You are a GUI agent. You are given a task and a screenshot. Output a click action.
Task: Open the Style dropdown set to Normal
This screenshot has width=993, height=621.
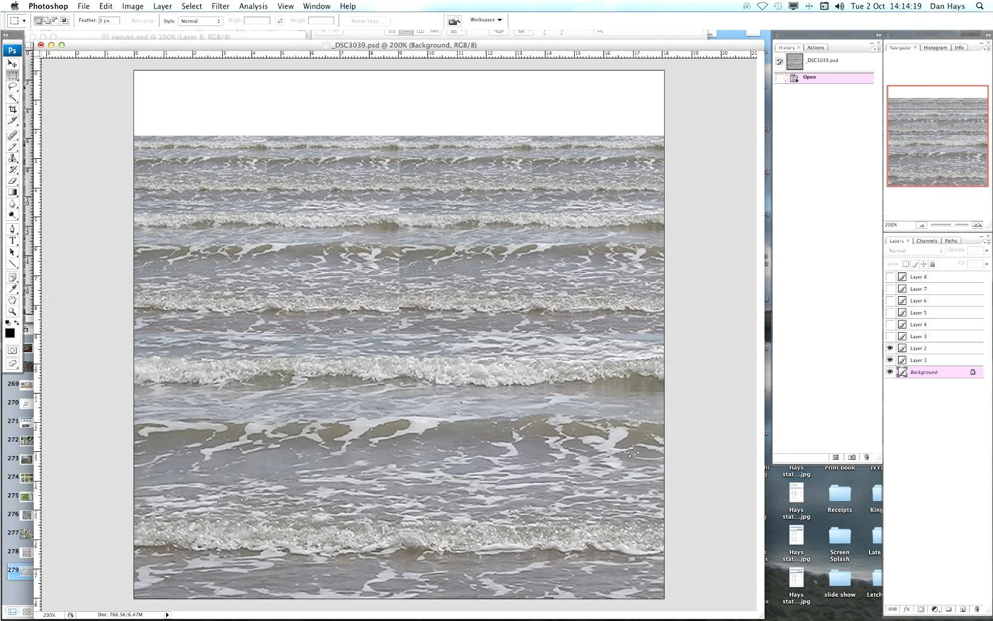[200, 21]
